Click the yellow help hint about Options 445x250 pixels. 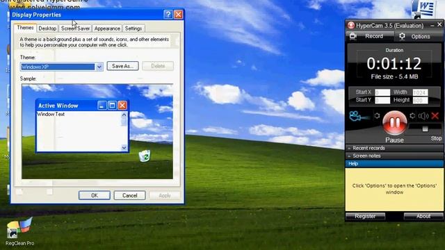pyautogui.click(x=394, y=189)
